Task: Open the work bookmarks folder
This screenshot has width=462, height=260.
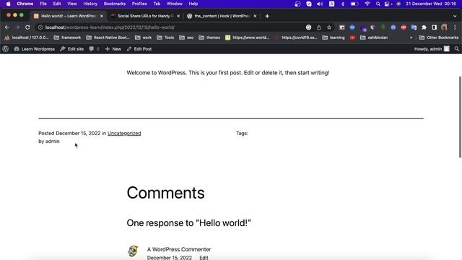Action: click(x=143, y=38)
